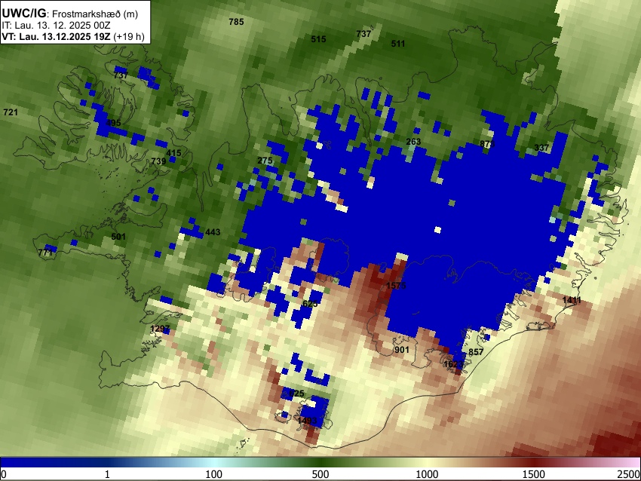Click the map value 785
The image size is (641, 481).
[236, 22]
